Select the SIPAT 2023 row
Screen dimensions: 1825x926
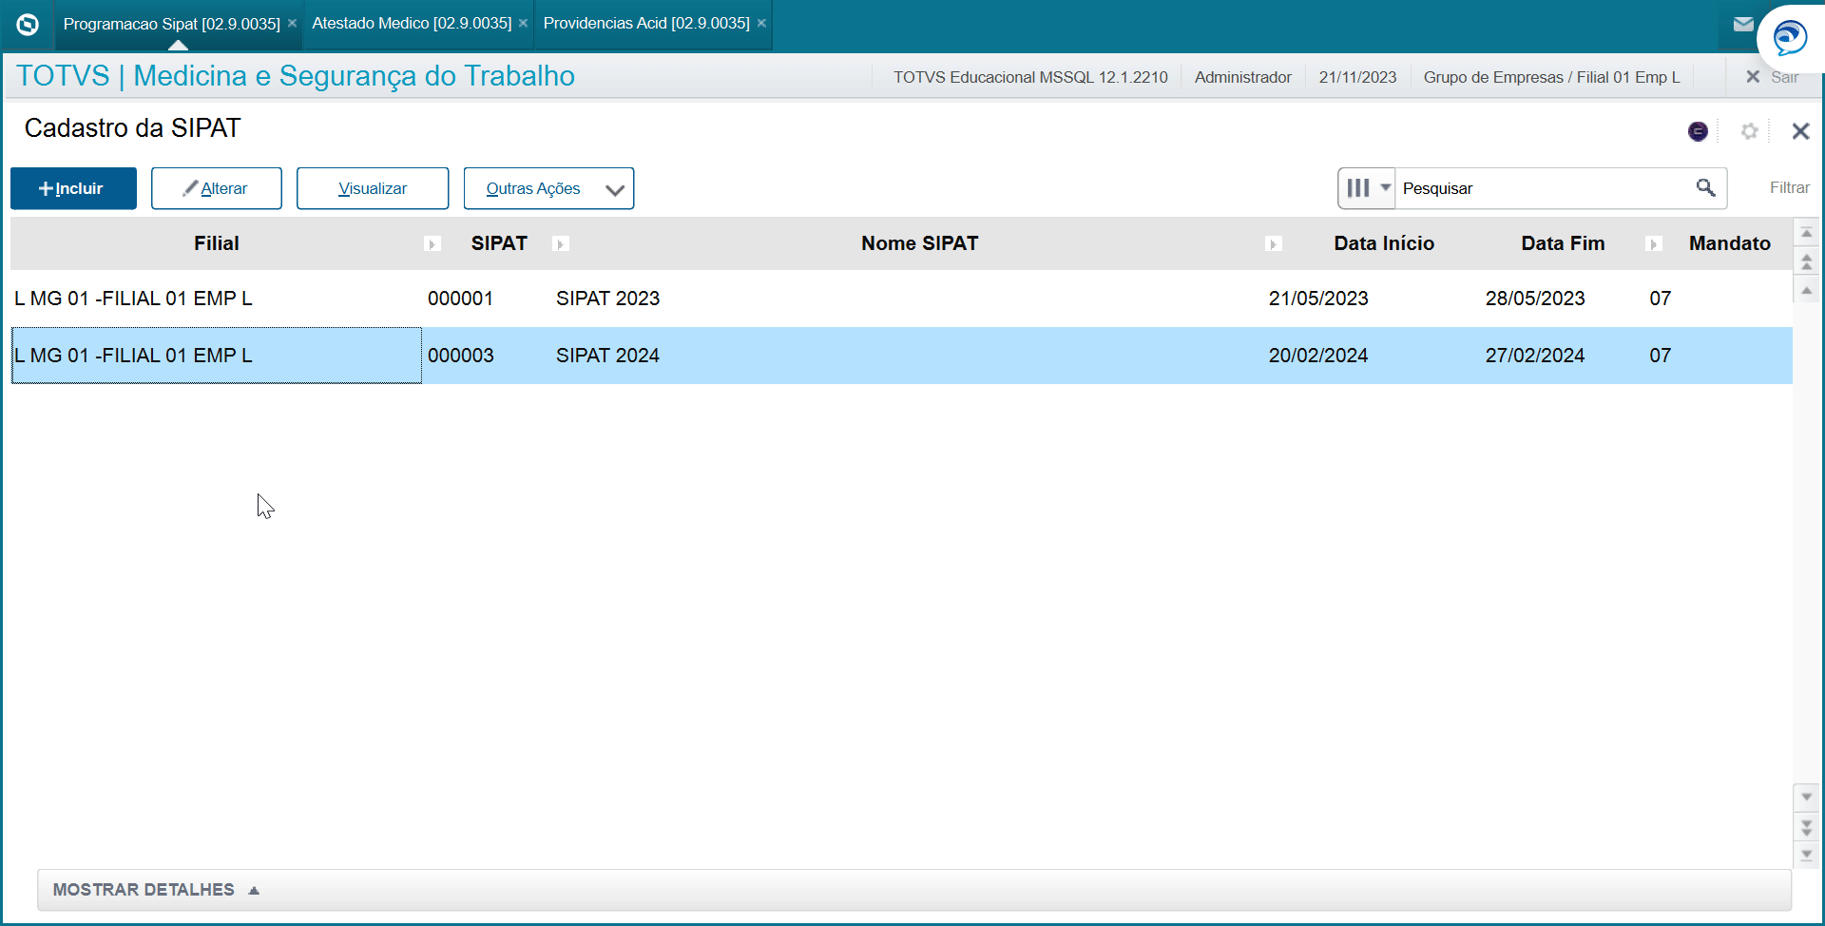pyautogui.click(x=607, y=299)
